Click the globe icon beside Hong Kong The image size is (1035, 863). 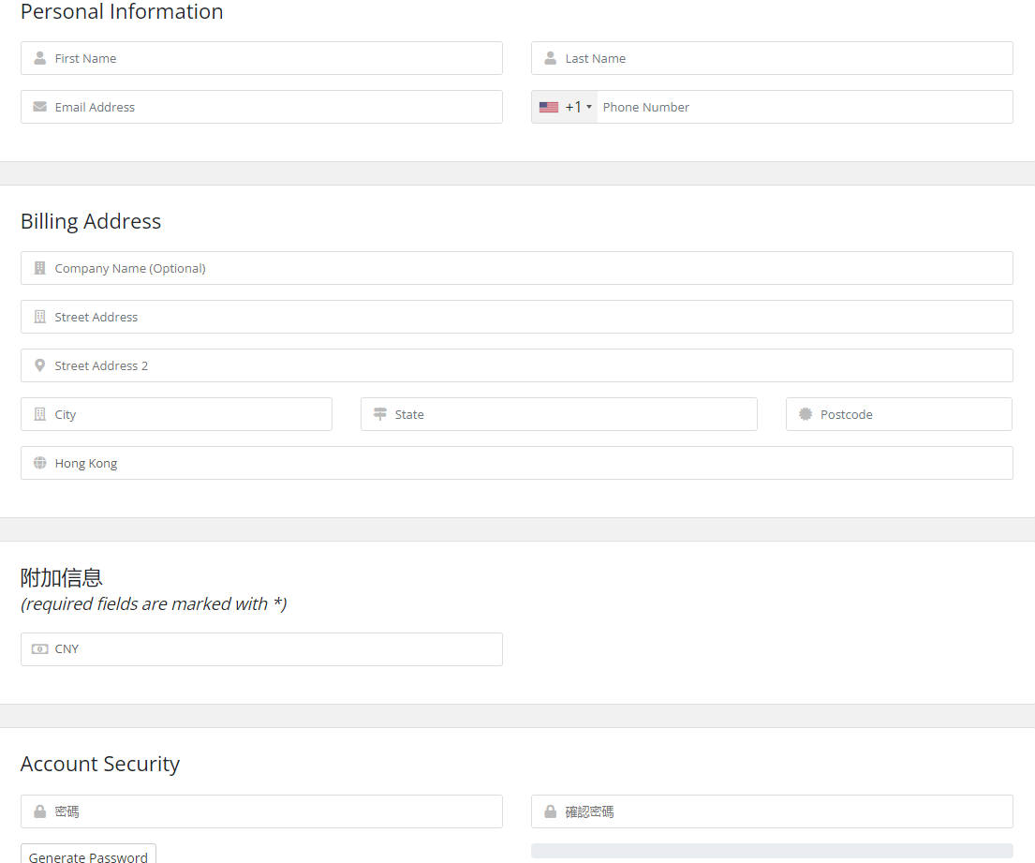39,463
